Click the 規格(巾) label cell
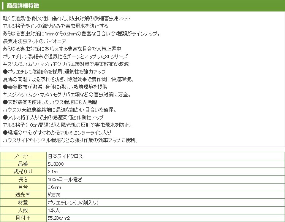Screen dimensions: 285x222 23,172
